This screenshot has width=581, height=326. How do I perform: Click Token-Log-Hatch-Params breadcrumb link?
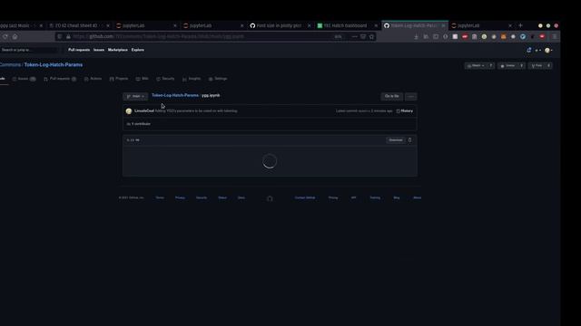175,95
